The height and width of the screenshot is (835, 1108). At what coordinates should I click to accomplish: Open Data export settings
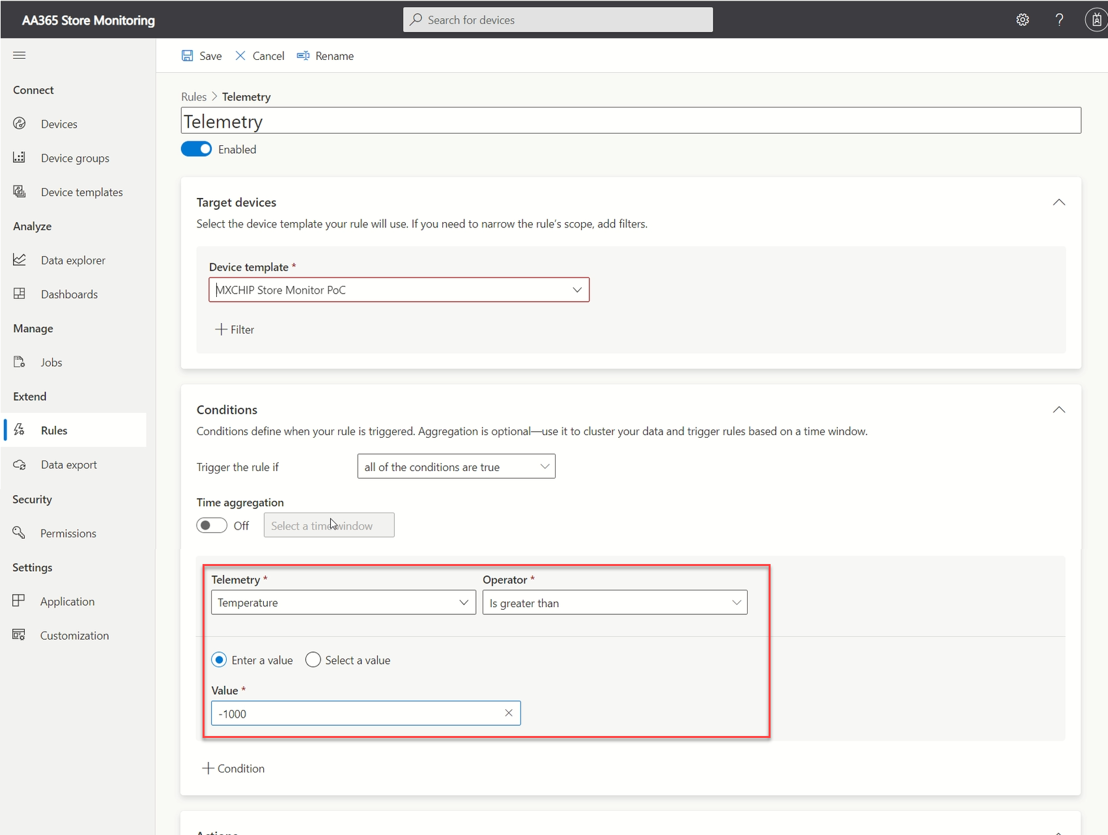68,464
